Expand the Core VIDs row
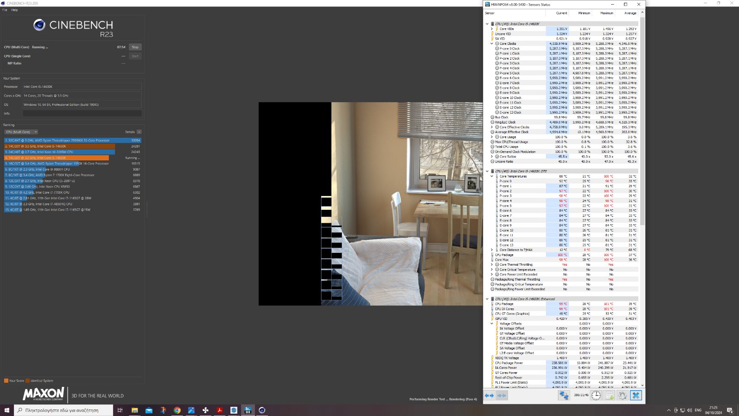 tap(491, 29)
